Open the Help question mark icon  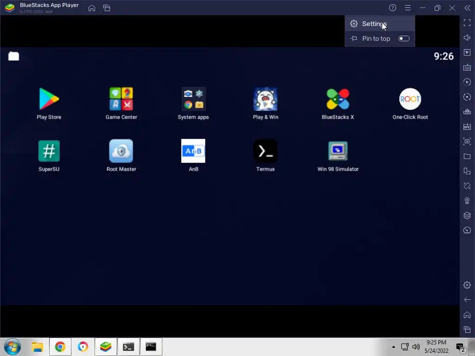tap(392, 8)
